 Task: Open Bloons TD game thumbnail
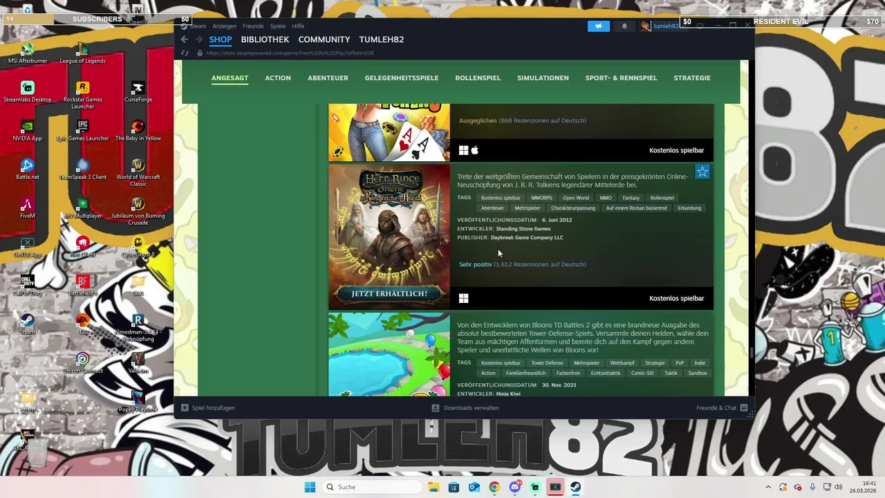389,354
